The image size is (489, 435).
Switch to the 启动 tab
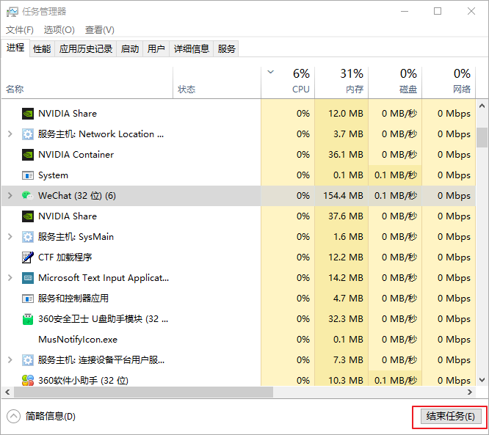pos(130,49)
